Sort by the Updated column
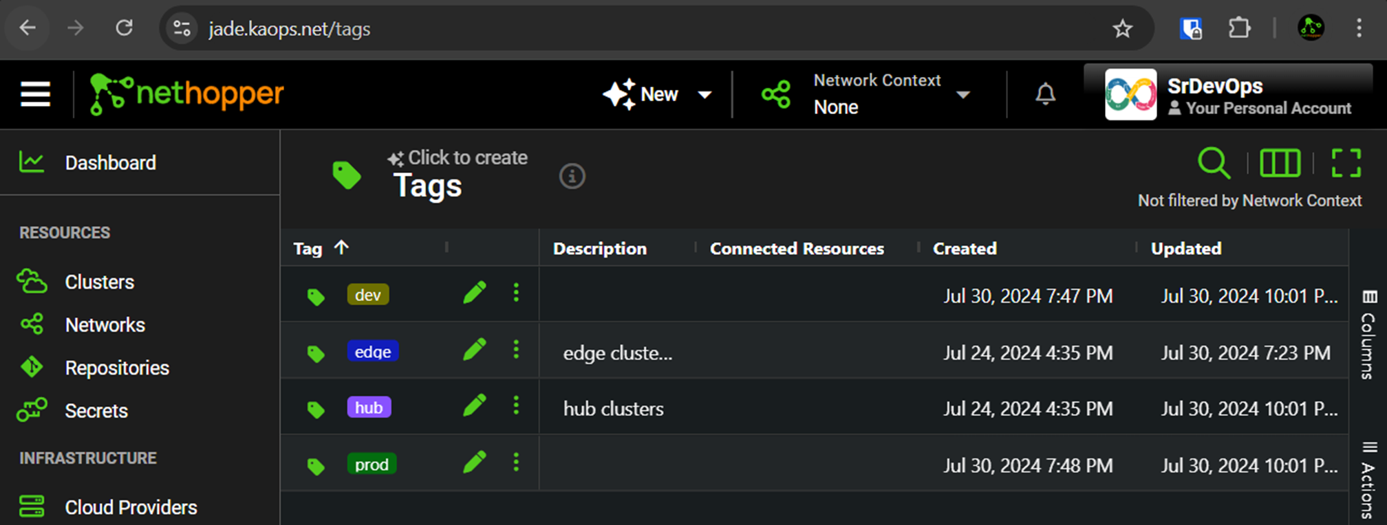Screen dimensions: 1387x525 coord(1186,249)
